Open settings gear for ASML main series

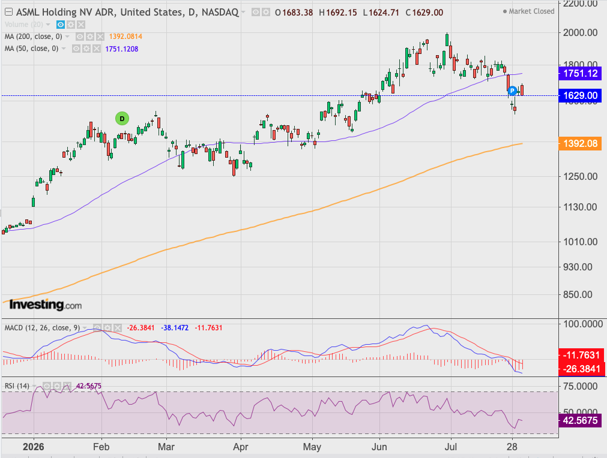(265, 13)
